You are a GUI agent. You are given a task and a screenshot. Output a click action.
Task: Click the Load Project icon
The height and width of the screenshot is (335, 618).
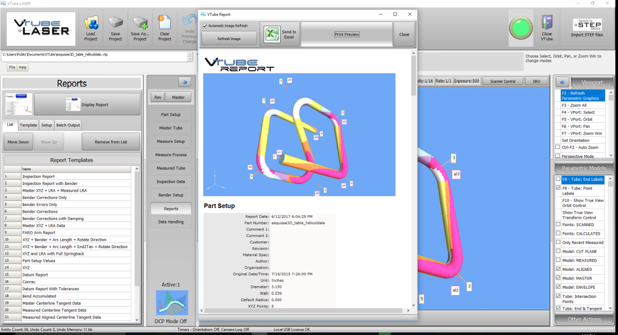pos(91,24)
